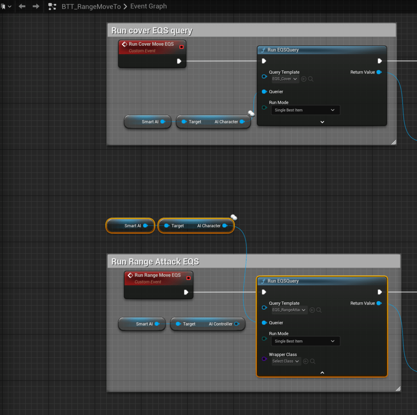Click the back navigation arrow
This screenshot has width=417, height=415.
[22, 6]
